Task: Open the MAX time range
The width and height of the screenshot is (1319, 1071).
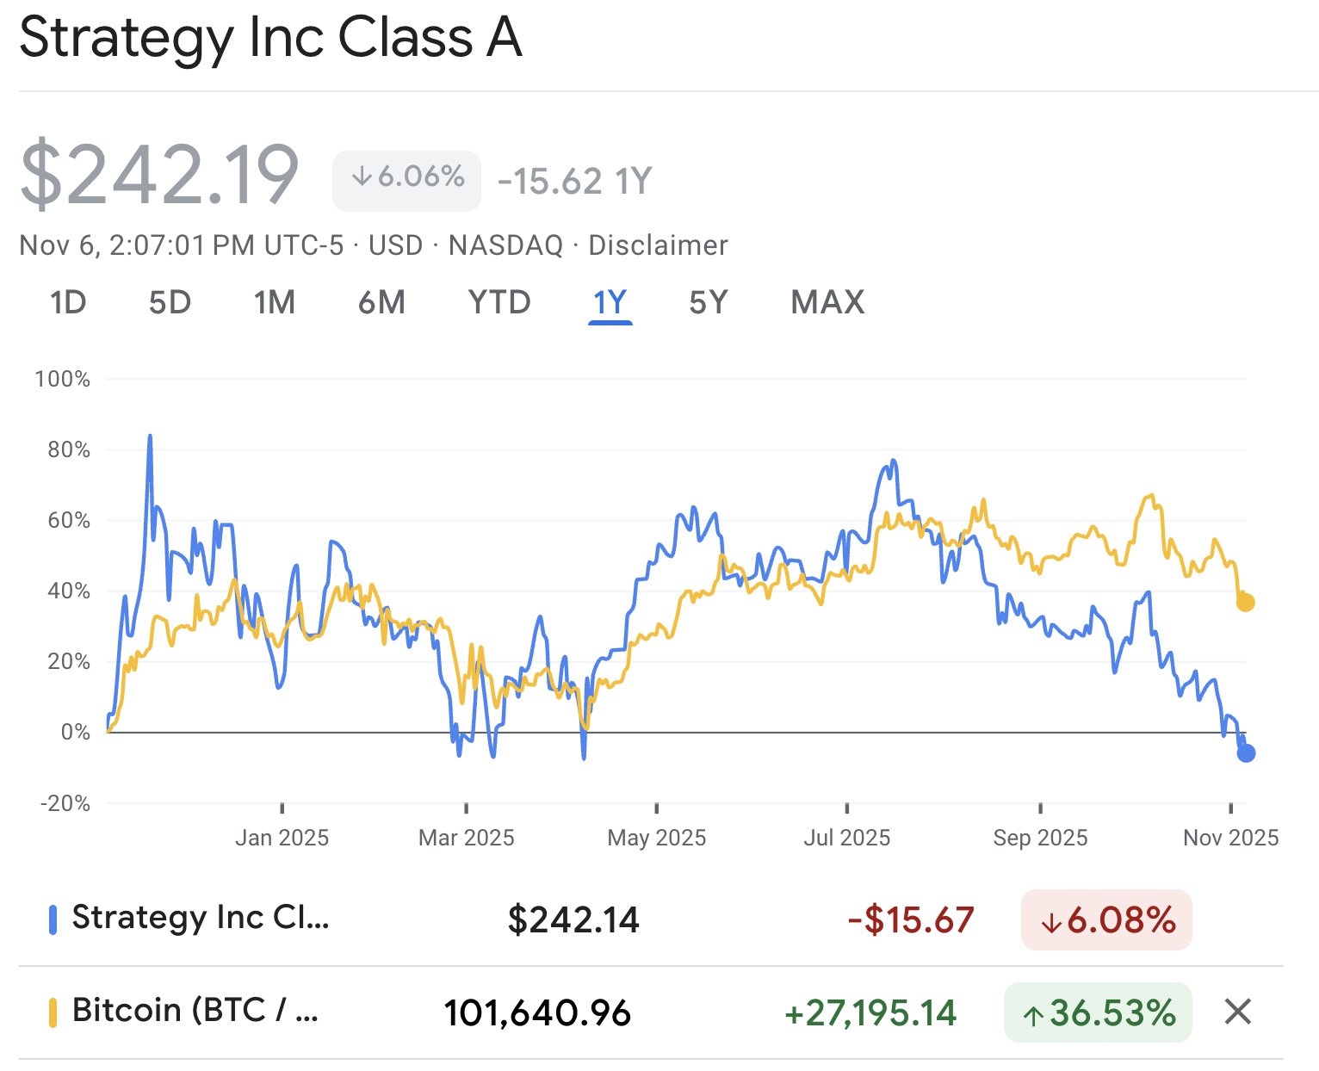Action: [827, 303]
